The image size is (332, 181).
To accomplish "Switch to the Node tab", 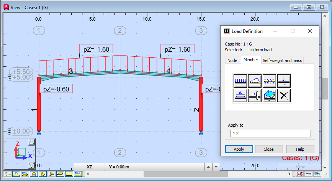I will (232, 60).
